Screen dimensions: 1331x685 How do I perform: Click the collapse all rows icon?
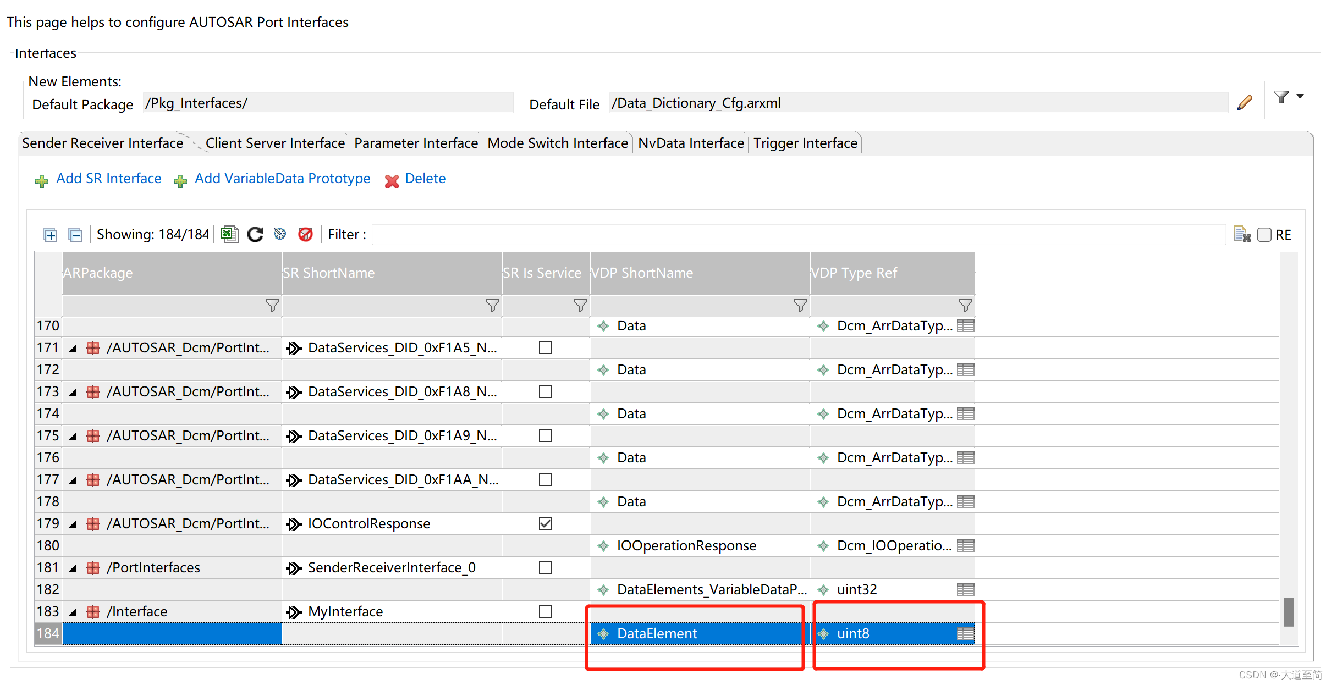[x=75, y=235]
